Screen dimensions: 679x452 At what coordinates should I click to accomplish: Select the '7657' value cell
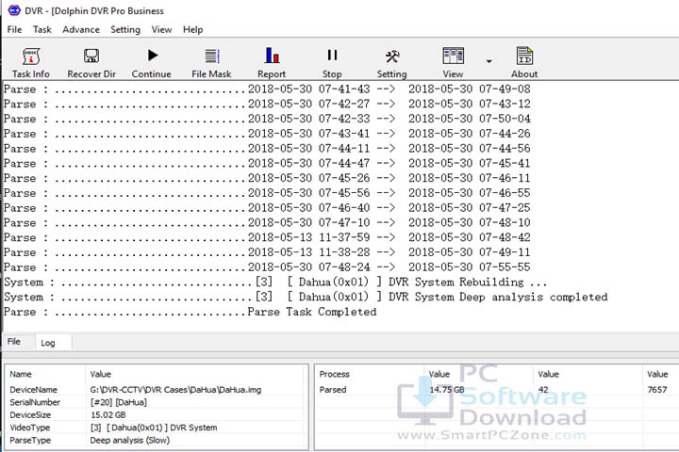tap(657, 390)
